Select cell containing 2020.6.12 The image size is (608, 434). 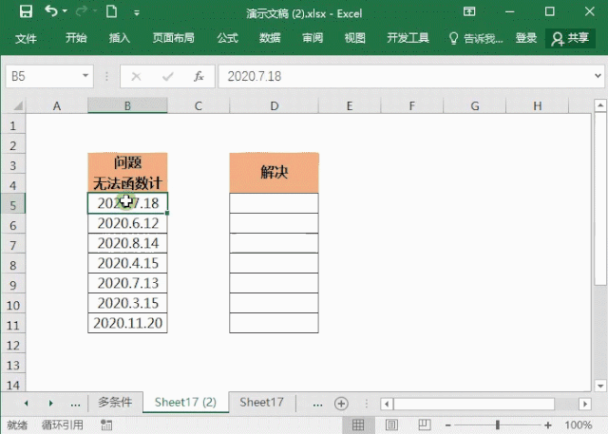point(127,223)
